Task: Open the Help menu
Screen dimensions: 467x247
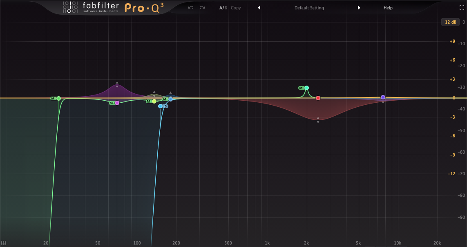Action: tap(387, 7)
